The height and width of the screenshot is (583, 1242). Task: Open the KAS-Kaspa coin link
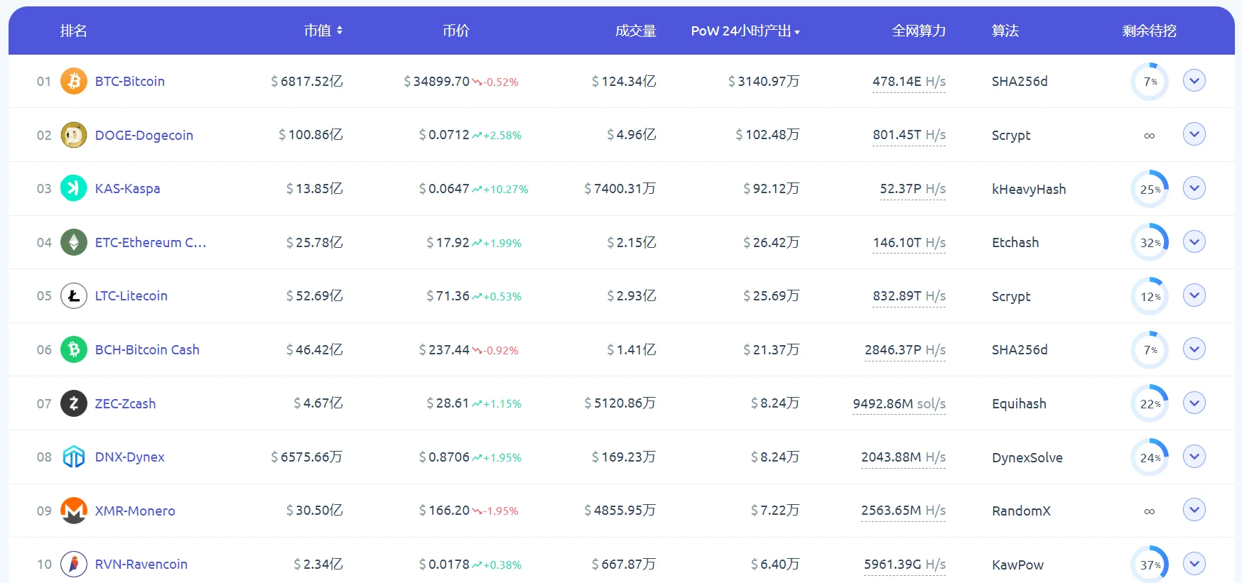[128, 188]
